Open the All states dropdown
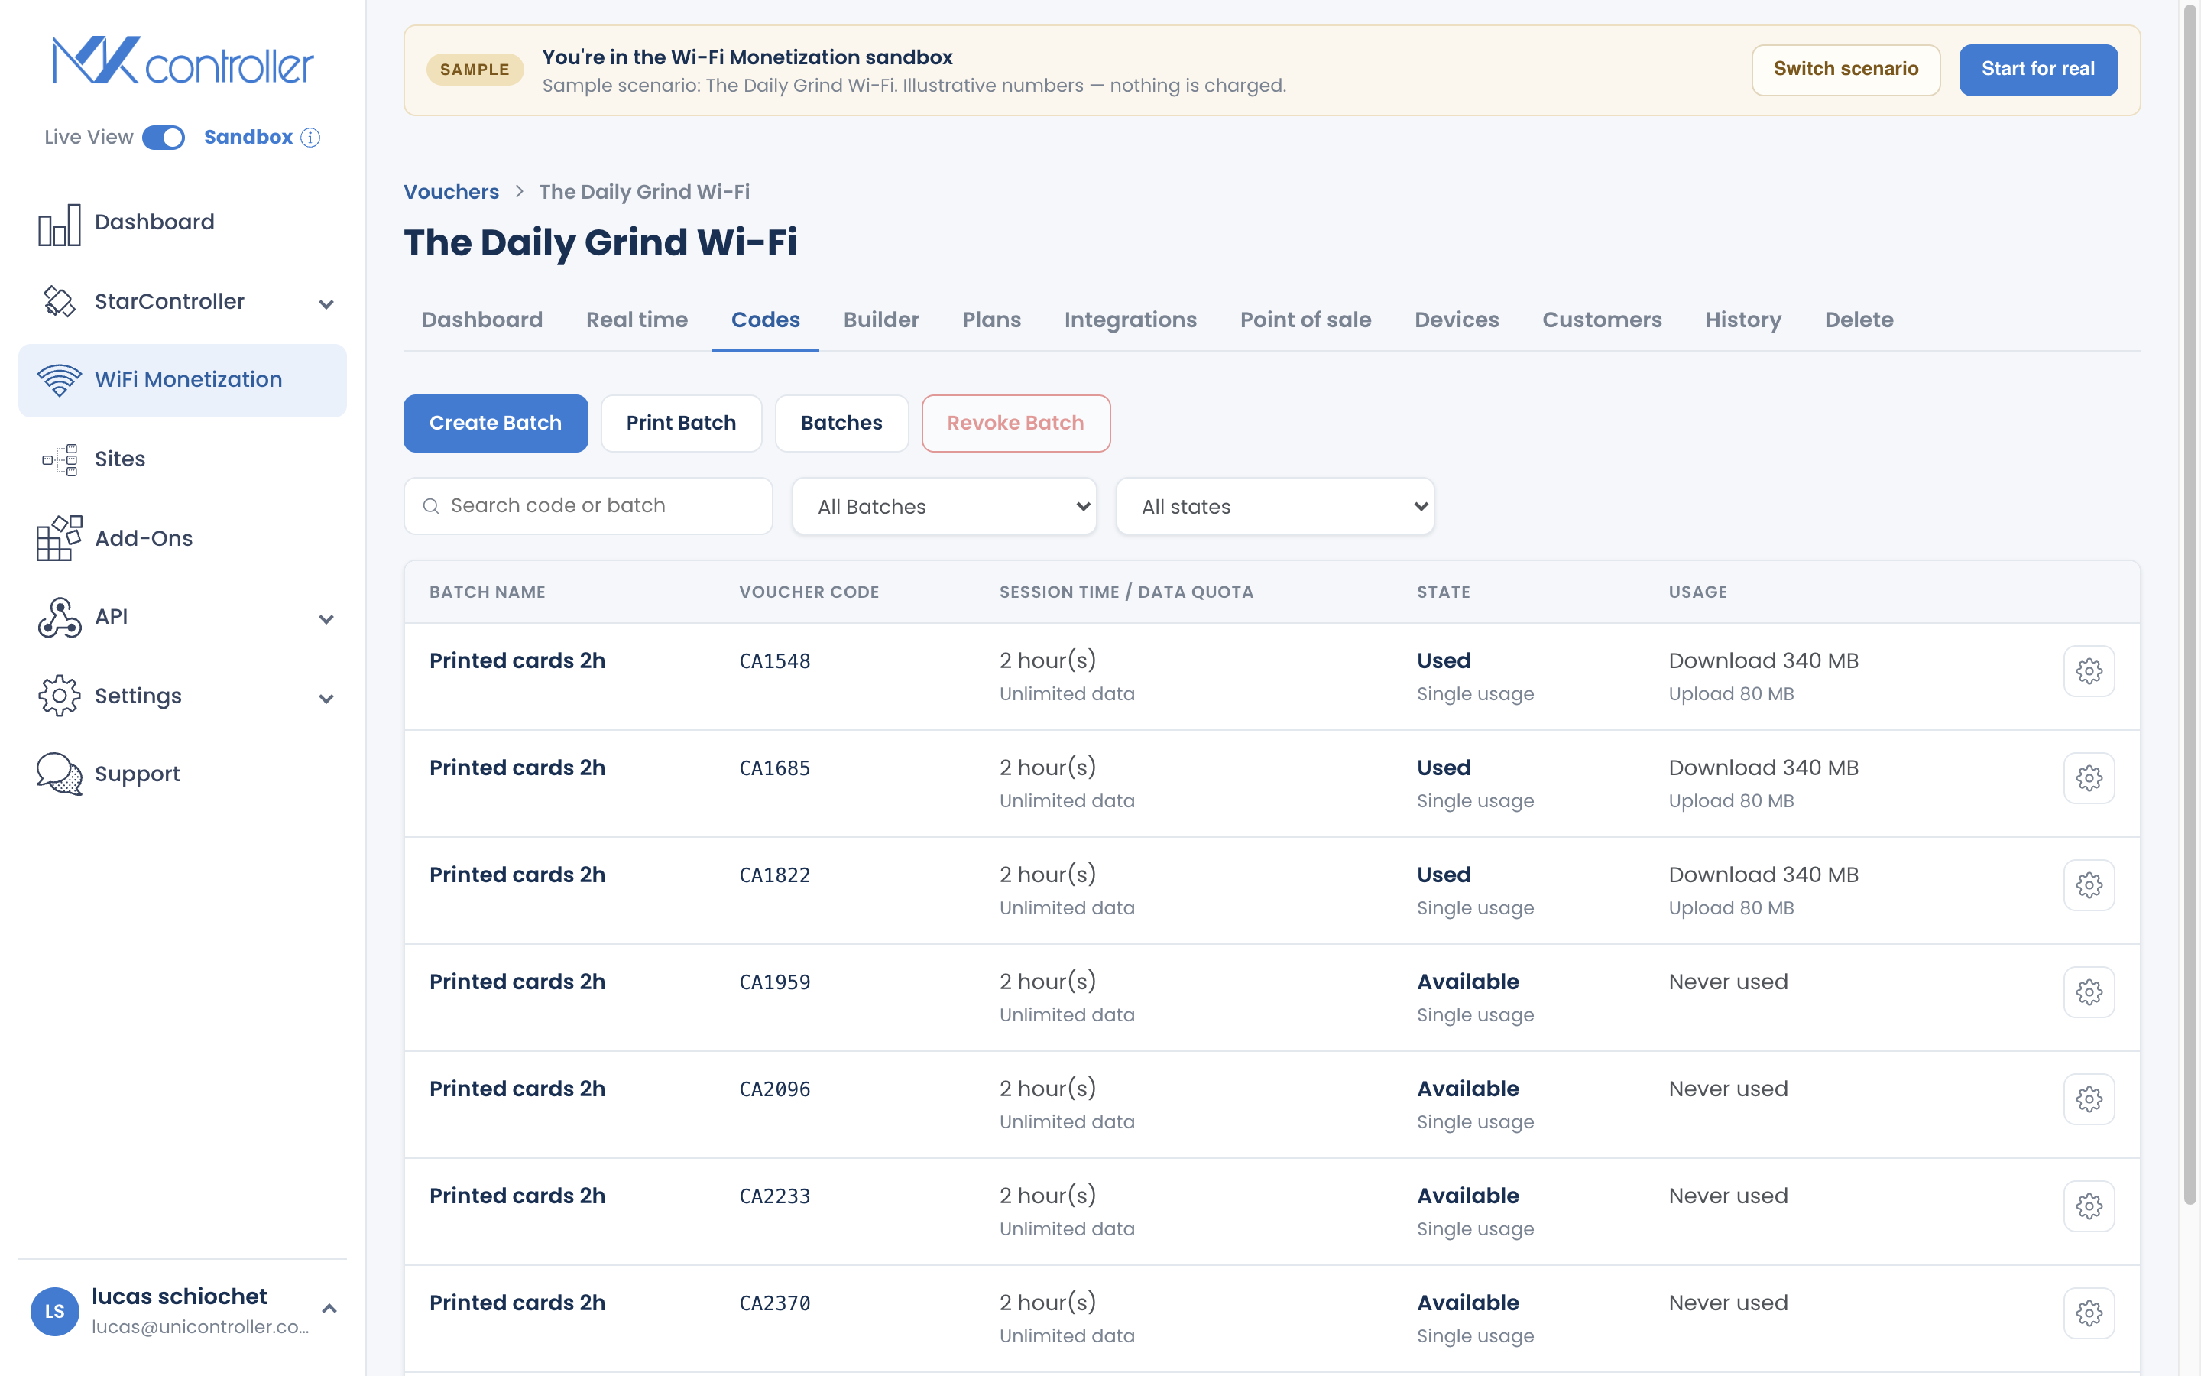2201x1376 pixels. [1274, 506]
